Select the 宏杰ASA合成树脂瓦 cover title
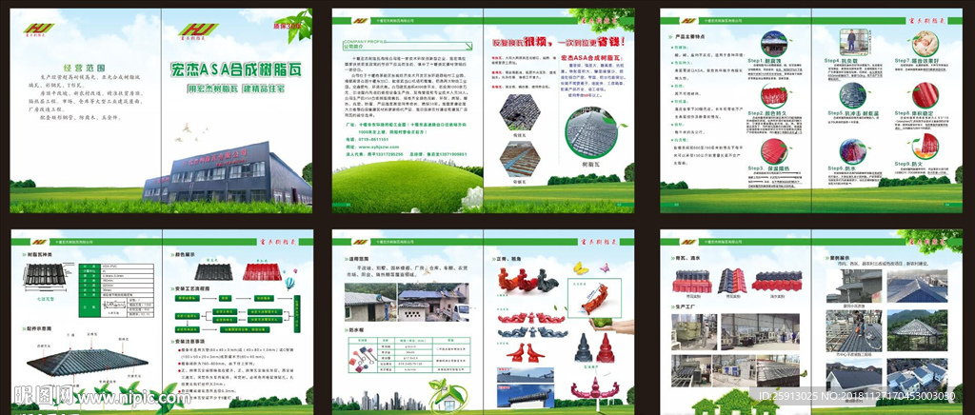Screen dimensions: 975x415 tap(236, 69)
